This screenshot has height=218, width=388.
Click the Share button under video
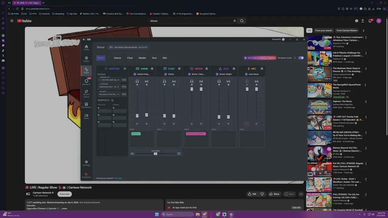click(274, 194)
